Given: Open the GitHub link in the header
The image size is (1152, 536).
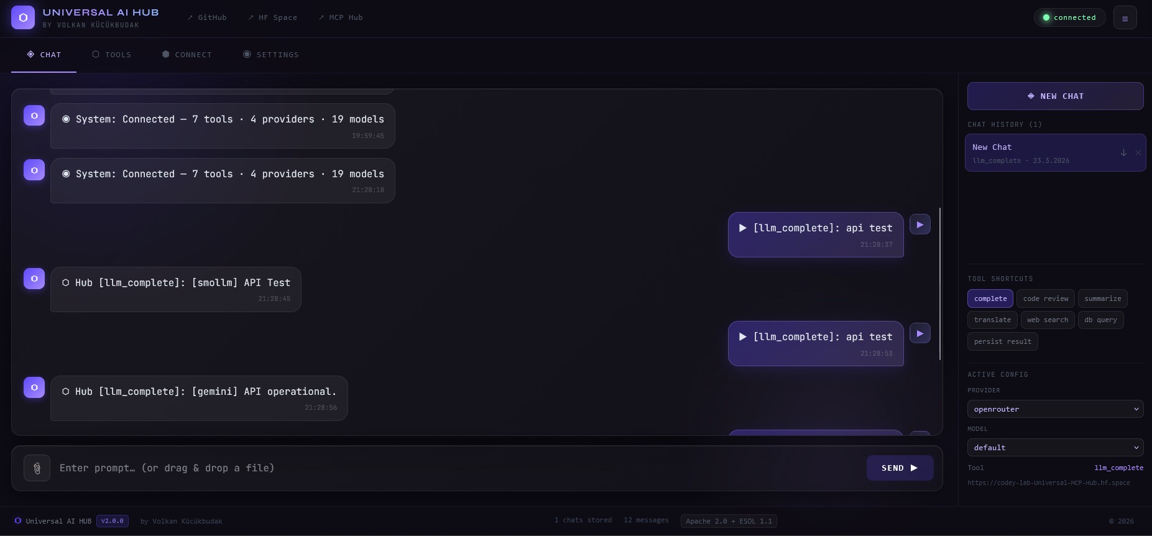Looking at the screenshot, I should point(207,17).
